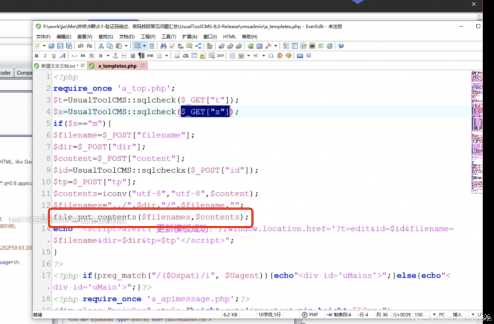Click the Save All icon
Viewport: 494px width, 324px height.
69,46
